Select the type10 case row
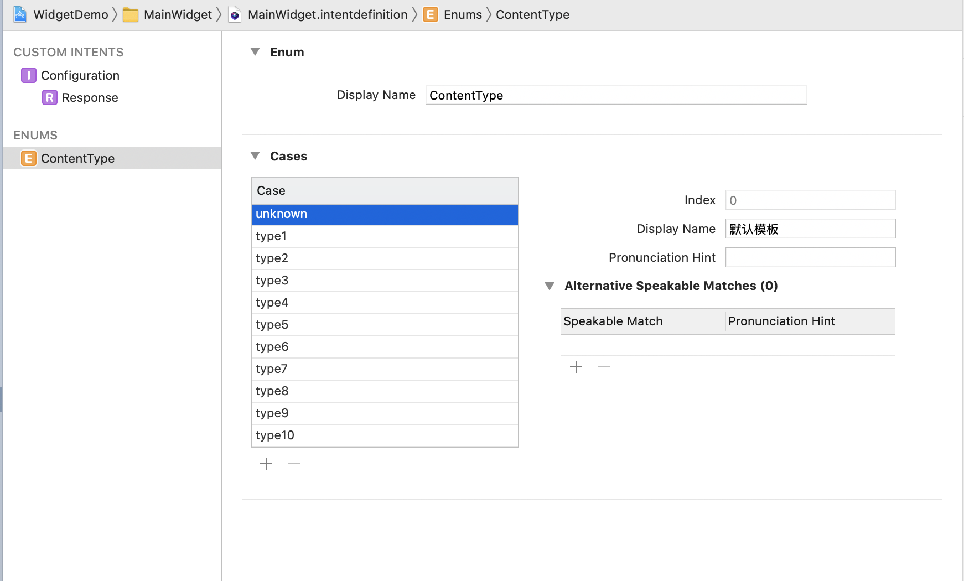Viewport: 964px width, 581px height. [x=385, y=435]
